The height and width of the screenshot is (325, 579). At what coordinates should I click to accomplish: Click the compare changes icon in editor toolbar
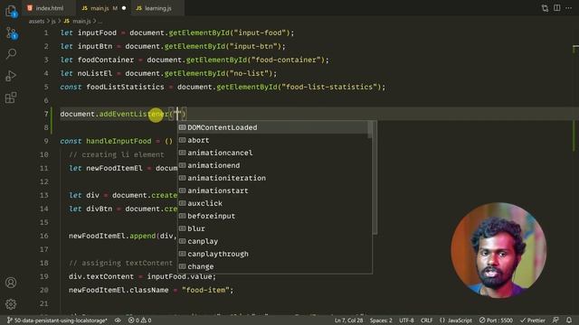(x=545, y=8)
